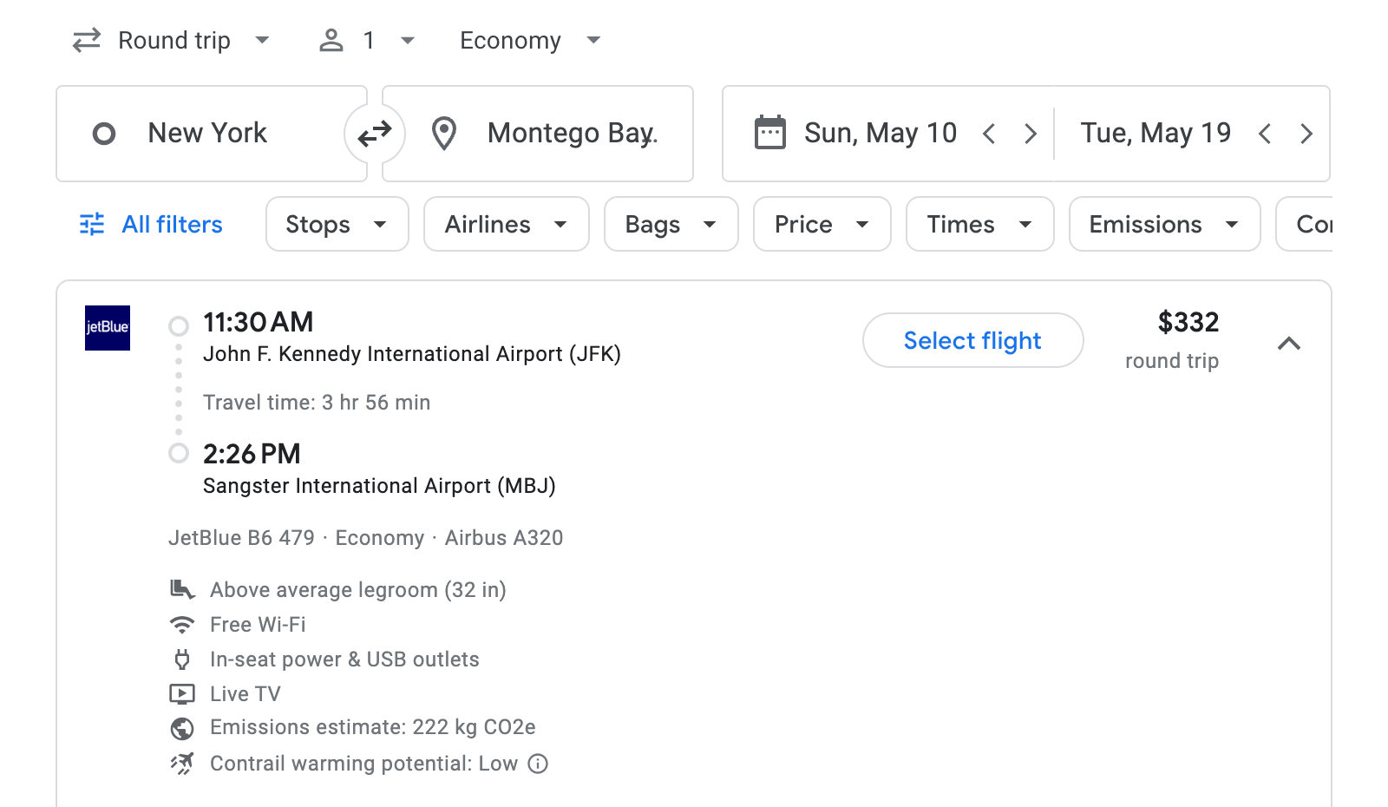Click the Live TV amenity icon
The width and height of the screenshot is (1388, 807).
pos(182,693)
